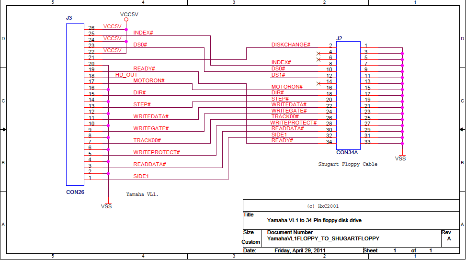Click the READY# label beside J3 pin 19
466x260 pixels.
[x=144, y=68]
